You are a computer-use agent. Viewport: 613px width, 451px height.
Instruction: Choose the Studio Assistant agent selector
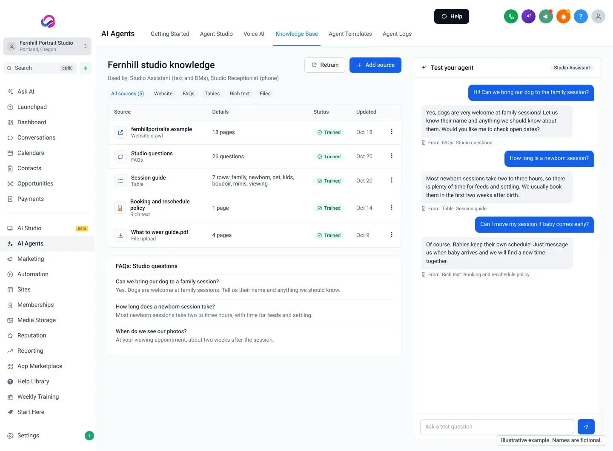[572, 68]
